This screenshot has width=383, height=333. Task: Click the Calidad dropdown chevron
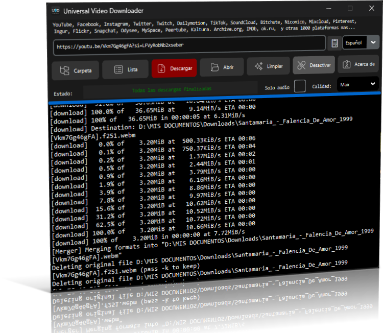(x=372, y=84)
